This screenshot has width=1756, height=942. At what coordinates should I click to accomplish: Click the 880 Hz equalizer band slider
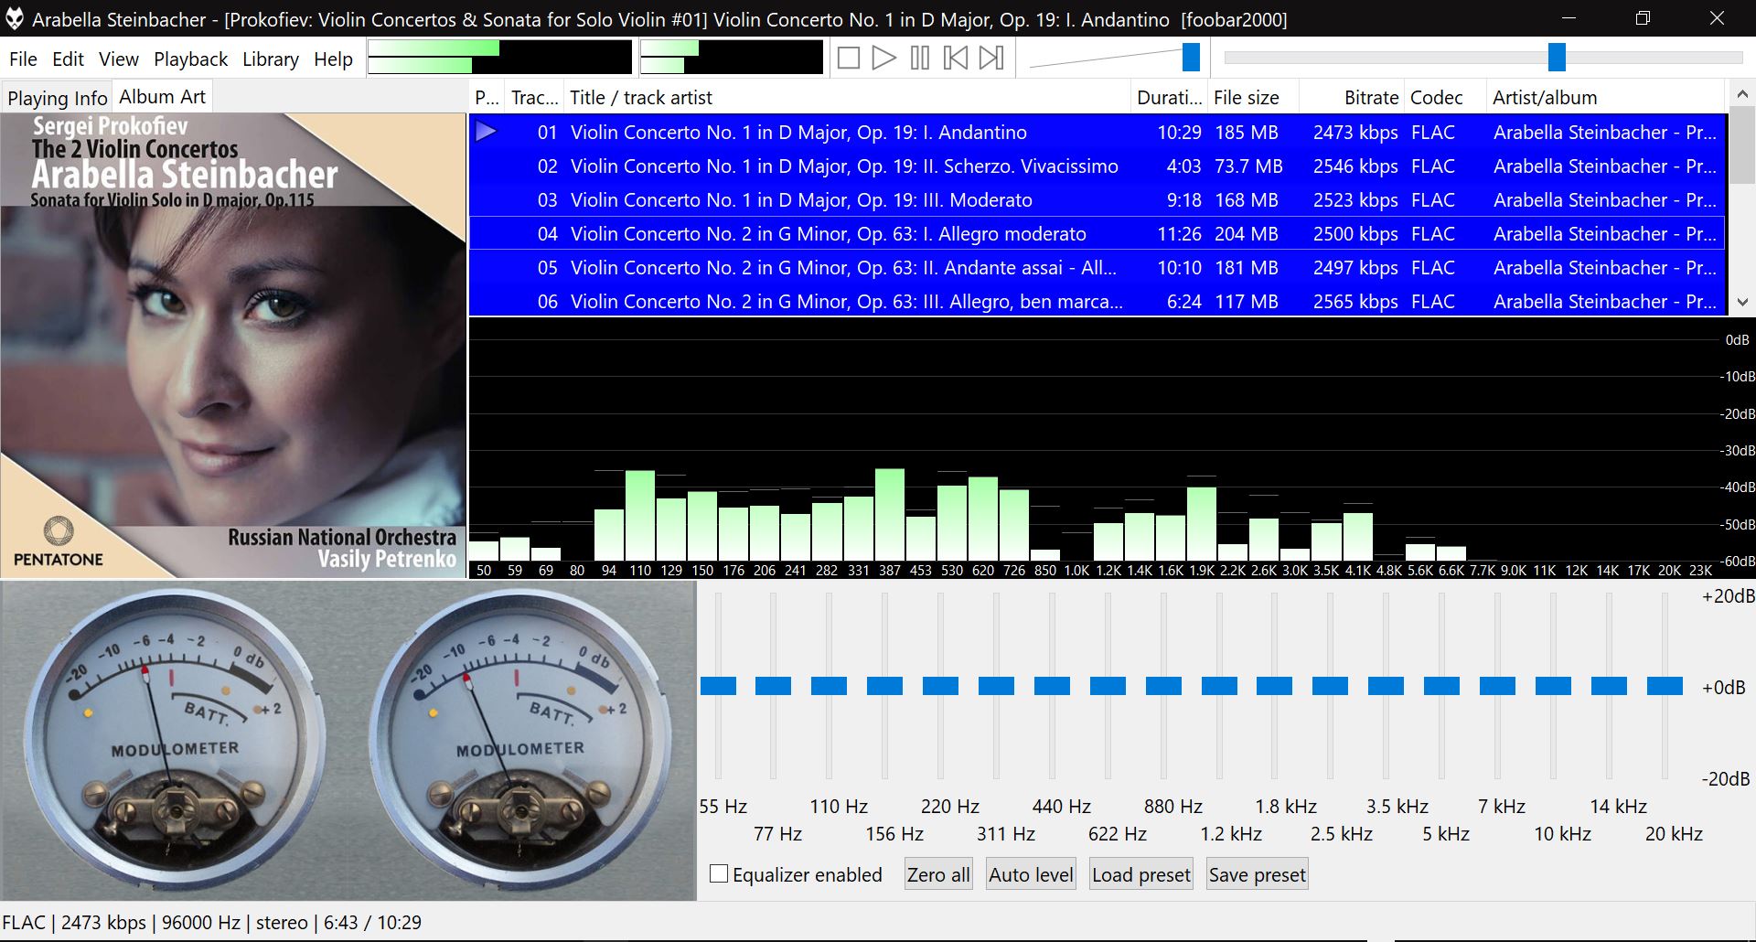[1163, 686]
